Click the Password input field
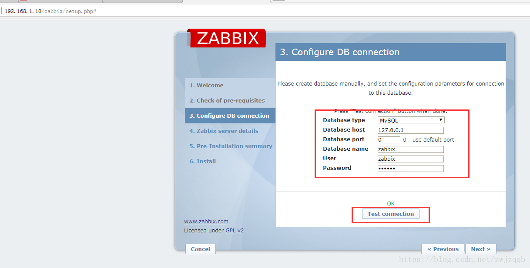530x268 pixels. [x=411, y=169]
